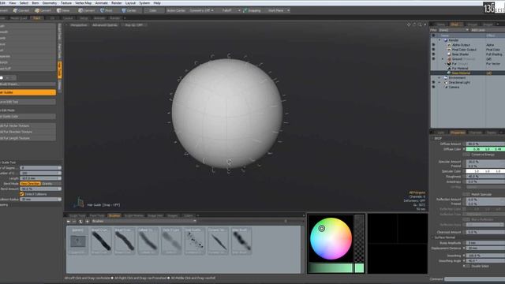The image size is (505, 284).
Task: Open the Brushes preset dropdown
Action: pos(144,221)
